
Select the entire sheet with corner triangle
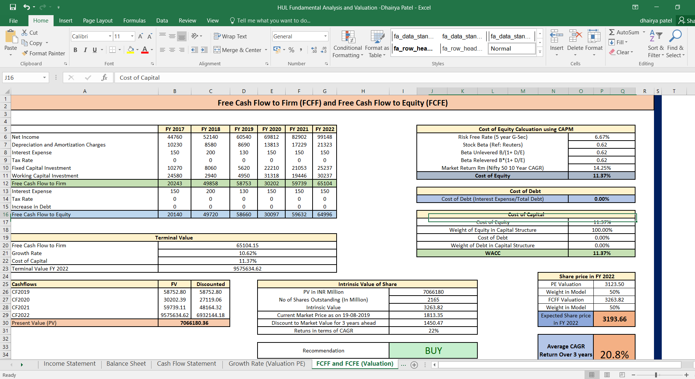click(x=7, y=91)
